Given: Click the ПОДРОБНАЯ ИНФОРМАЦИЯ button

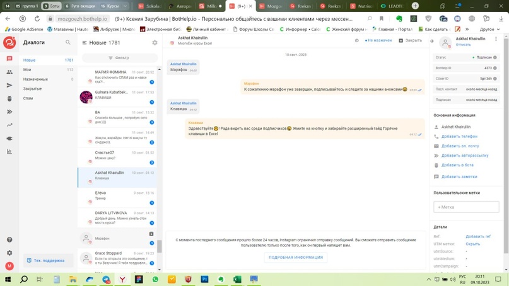Looking at the screenshot, I should (296, 257).
